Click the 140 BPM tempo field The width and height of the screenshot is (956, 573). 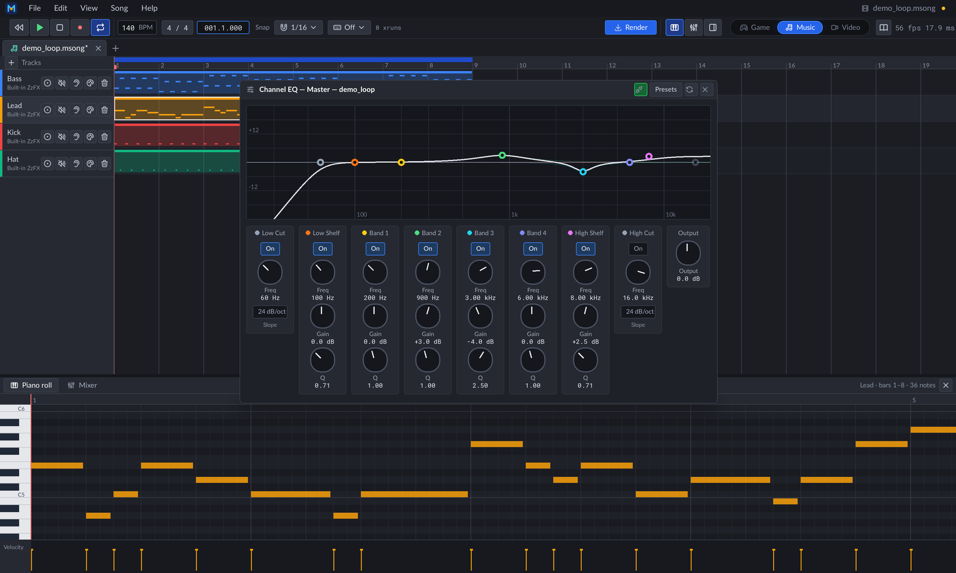[137, 27]
